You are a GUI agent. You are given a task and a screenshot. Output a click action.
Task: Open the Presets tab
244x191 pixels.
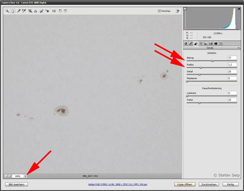221,43
